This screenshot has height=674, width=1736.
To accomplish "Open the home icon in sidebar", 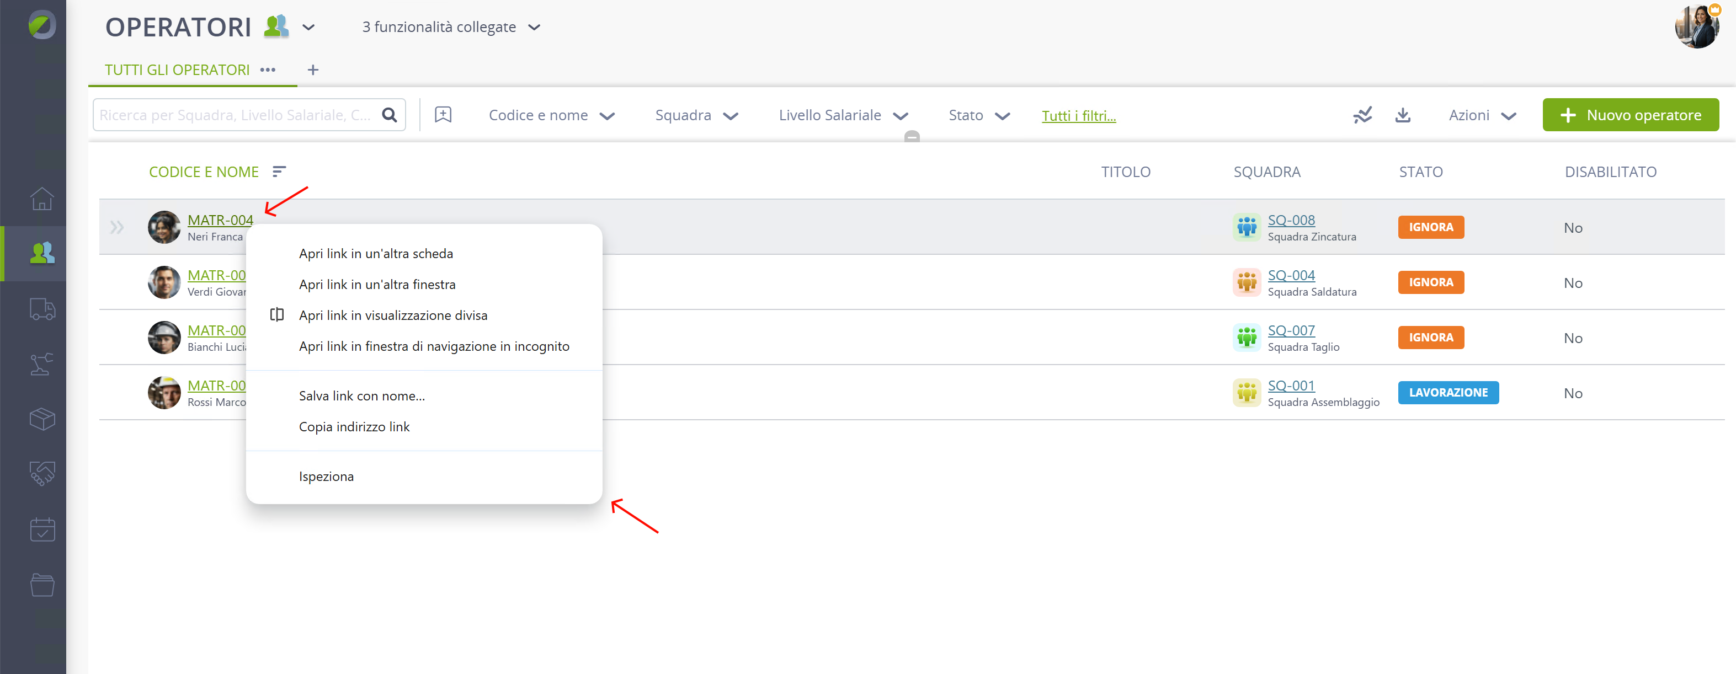I will click(x=42, y=198).
